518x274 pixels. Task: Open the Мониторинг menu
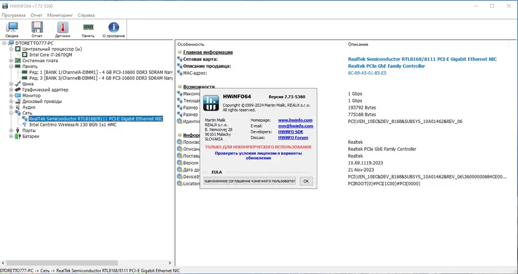point(60,15)
